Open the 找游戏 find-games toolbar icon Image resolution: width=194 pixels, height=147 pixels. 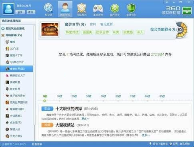pos(48,10)
